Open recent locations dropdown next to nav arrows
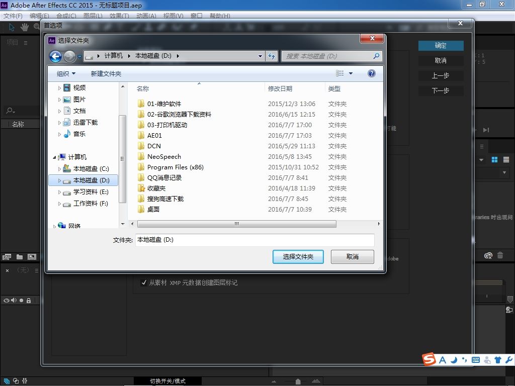 pos(79,56)
